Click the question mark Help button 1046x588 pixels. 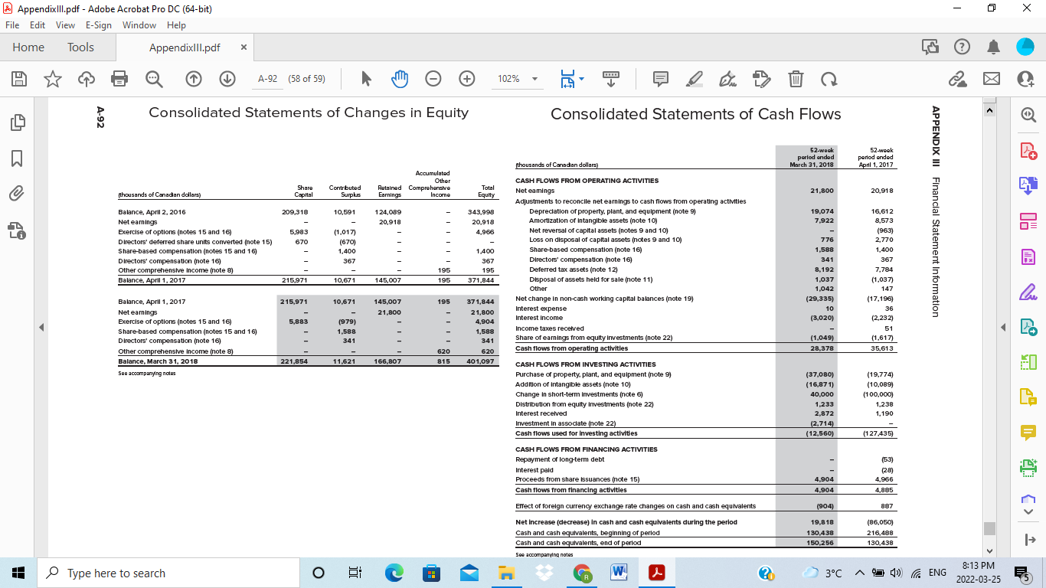pos(962,47)
